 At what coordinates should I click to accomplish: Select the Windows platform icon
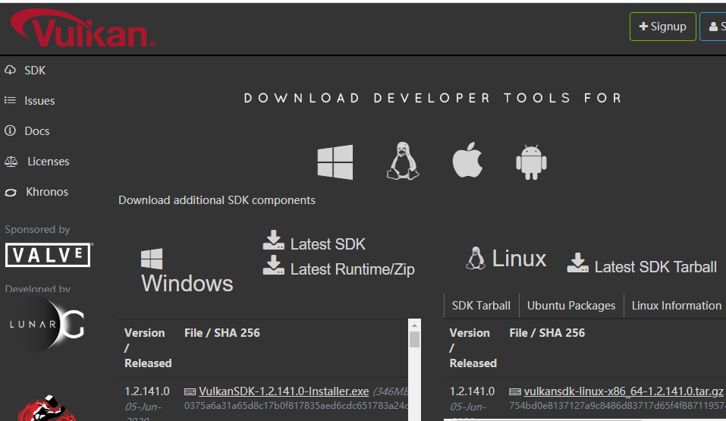point(335,162)
